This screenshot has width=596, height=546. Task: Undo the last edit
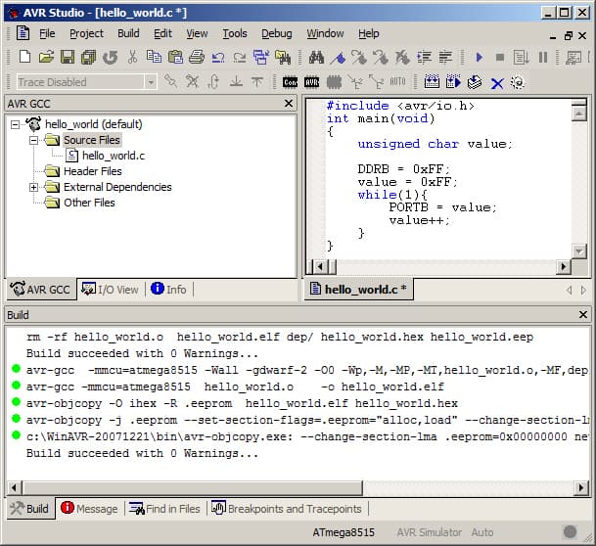click(x=218, y=58)
